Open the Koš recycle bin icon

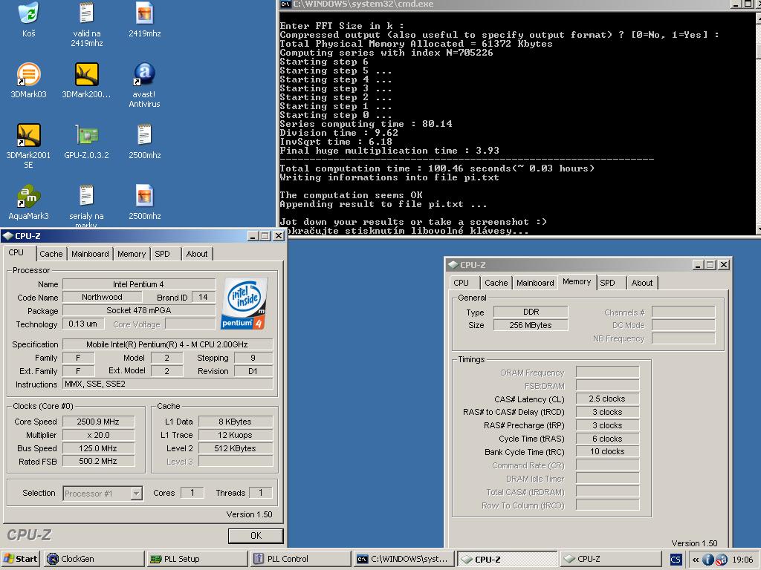29,13
